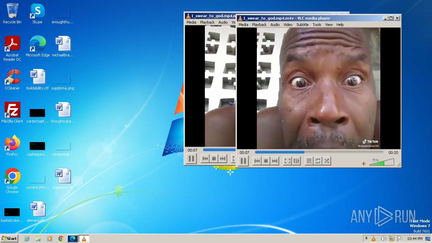Viewport: 432px width, 243px height.
Task: Click the resize grip of front VLC window
Action: pyautogui.click(x=399, y=165)
